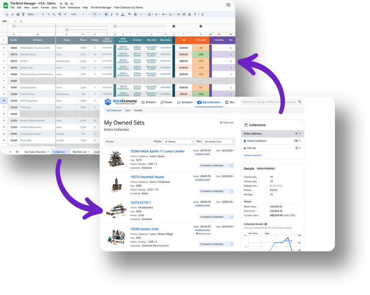The image size is (370, 295).
Task: Click the Sets breadcrumb link
Action: [128, 110]
